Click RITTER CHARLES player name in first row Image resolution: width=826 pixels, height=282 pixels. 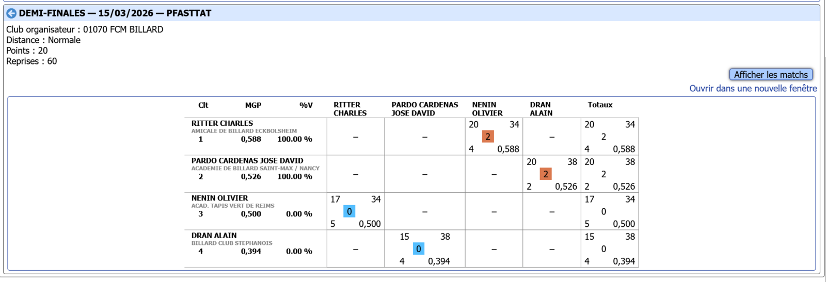pos(222,123)
